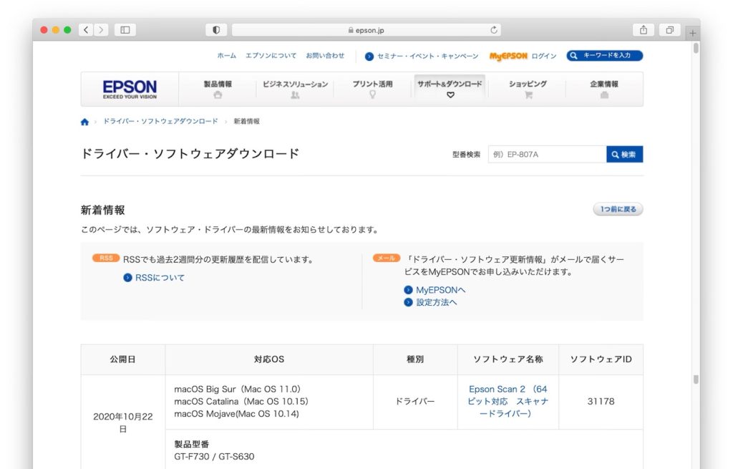Image resolution: width=733 pixels, height=469 pixels.
Task: Open the Safari sidebar icon
Action: coord(125,30)
